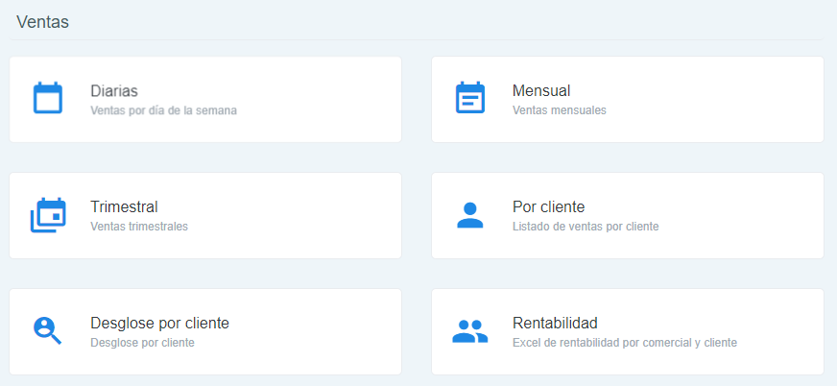Click the gray 'Desglose por cliente' subtitle
The image size is (837, 386).
pyautogui.click(x=142, y=343)
